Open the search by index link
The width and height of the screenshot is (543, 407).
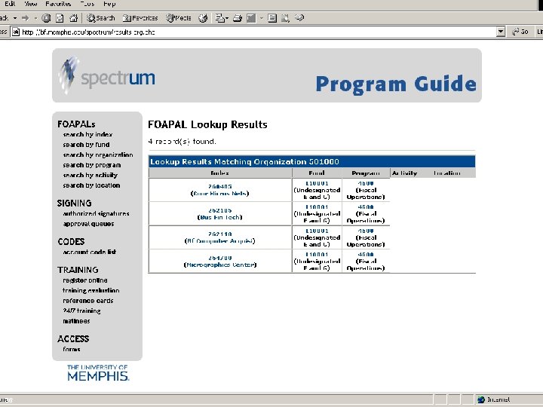click(x=87, y=134)
